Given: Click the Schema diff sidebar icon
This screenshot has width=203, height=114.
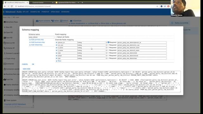Looking at the screenshot, I should click(5, 48).
